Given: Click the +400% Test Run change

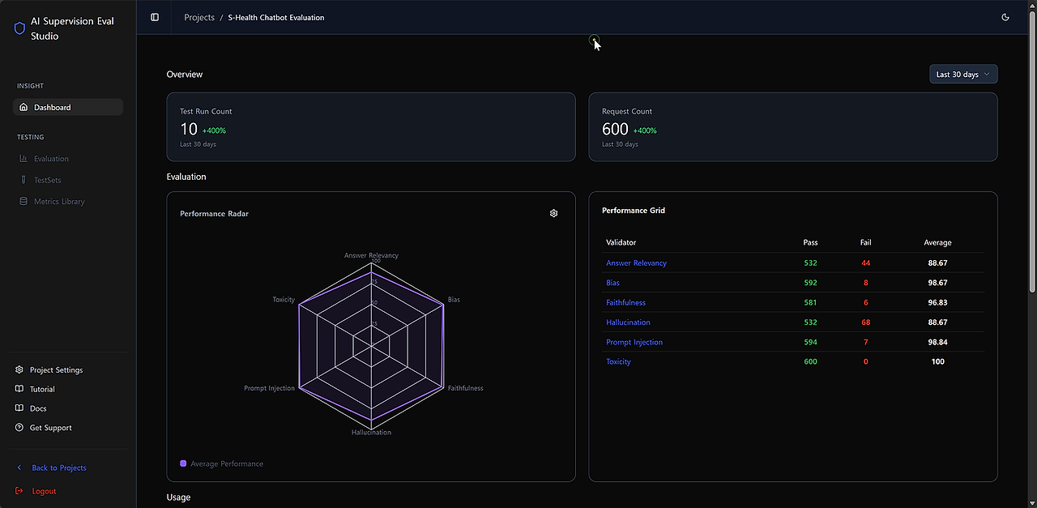Looking at the screenshot, I should tap(214, 130).
